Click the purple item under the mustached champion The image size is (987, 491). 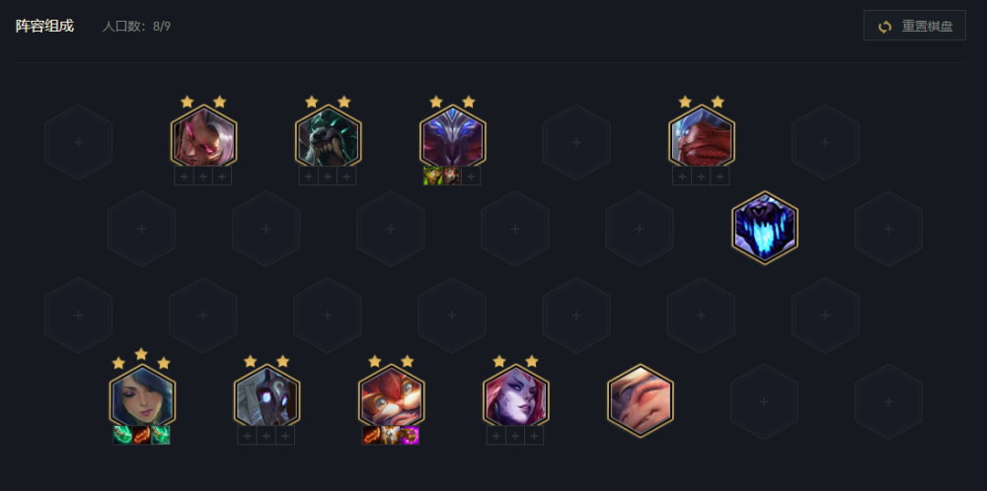tap(410, 435)
